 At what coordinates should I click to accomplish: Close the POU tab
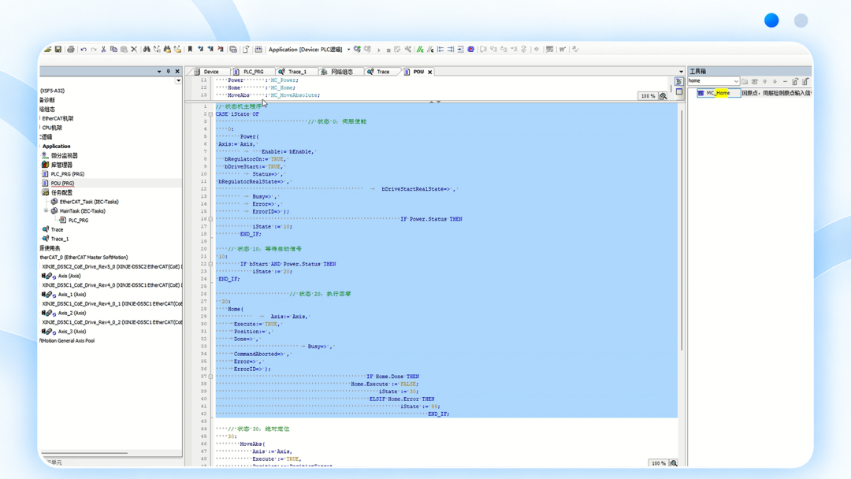click(x=430, y=72)
